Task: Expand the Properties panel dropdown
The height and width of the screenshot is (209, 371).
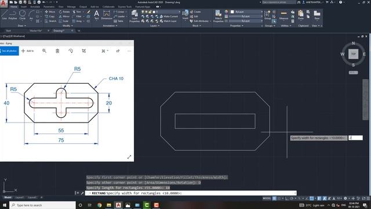Action: tap(237, 26)
